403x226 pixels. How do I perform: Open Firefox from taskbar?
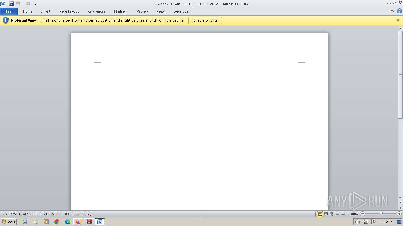coord(78,222)
